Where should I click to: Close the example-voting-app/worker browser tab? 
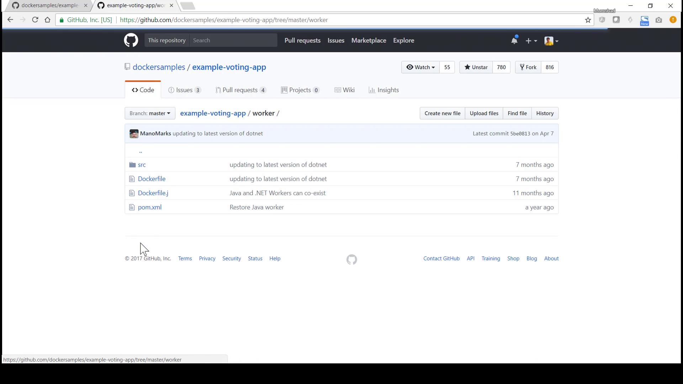click(x=171, y=6)
